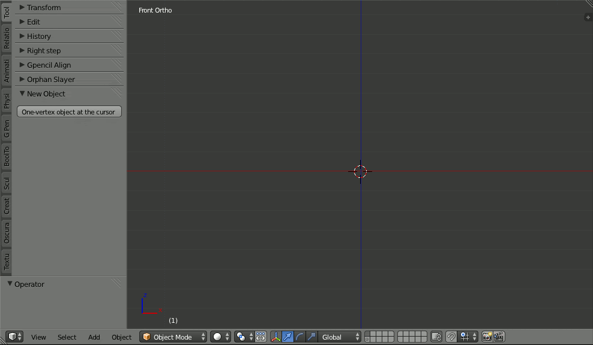Screen dimensions: 593x345
Task: Expand the Transform panel
Action: click(x=69, y=8)
